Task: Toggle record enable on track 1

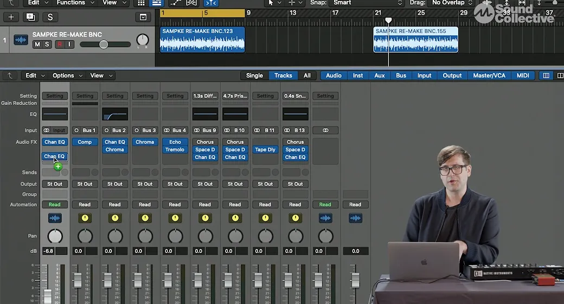Action: click(59, 44)
